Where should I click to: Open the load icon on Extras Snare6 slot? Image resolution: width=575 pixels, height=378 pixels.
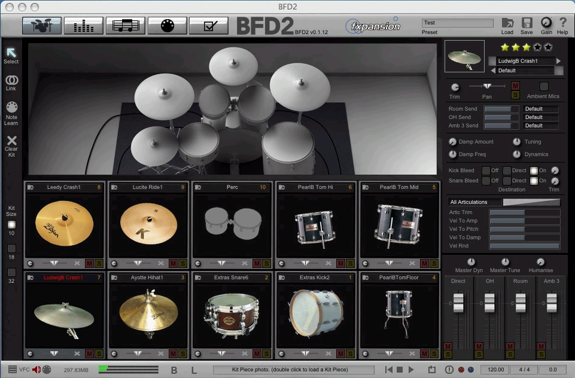(198, 278)
